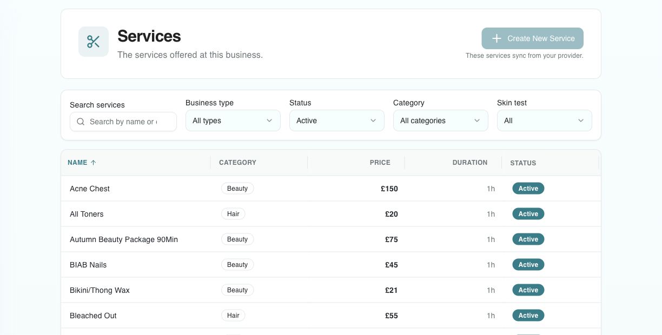This screenshot has width=662, height=335.
Task: Open the Business type dropdown
Action: pyautogui.click(x=233, y=120)
